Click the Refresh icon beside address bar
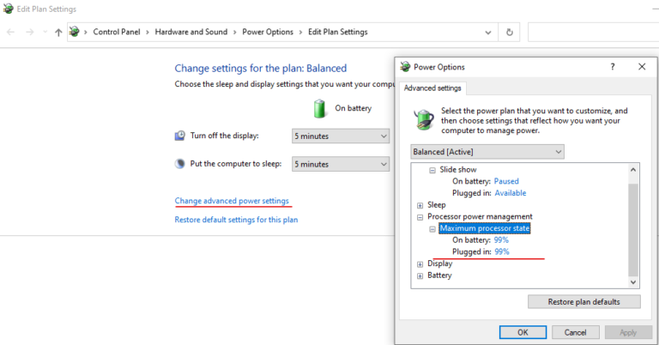Image resolution: width=659 pixels, height=345 pixels. [x=510, y=33]
